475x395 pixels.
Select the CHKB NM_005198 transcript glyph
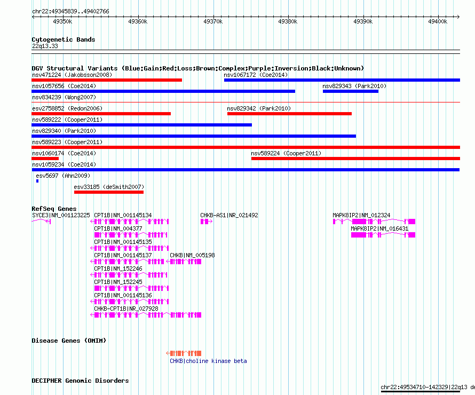pos(184,262)
